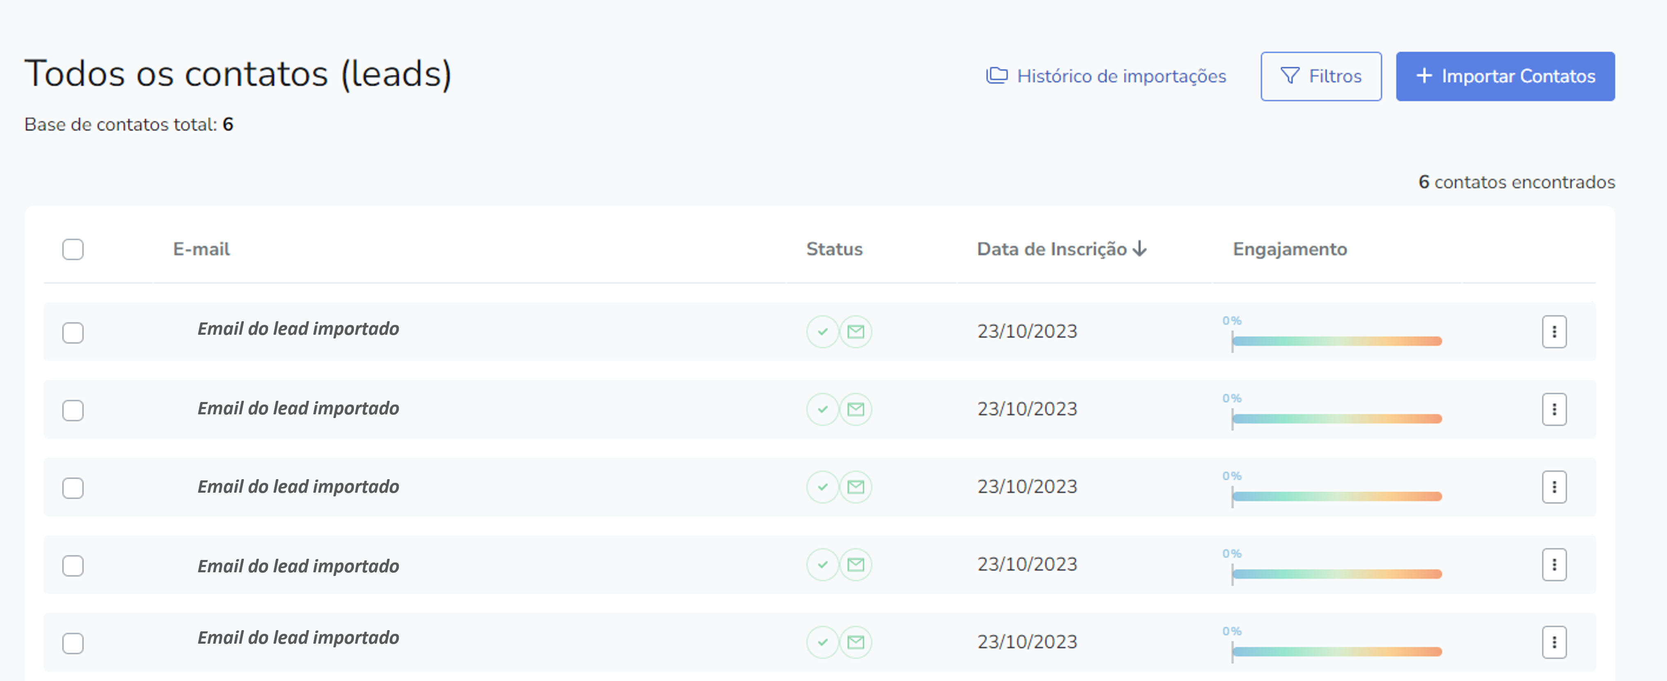Click first row engagement gradient bar
This screenshot has height=681, width=1667.
[x=1337, y=341]
